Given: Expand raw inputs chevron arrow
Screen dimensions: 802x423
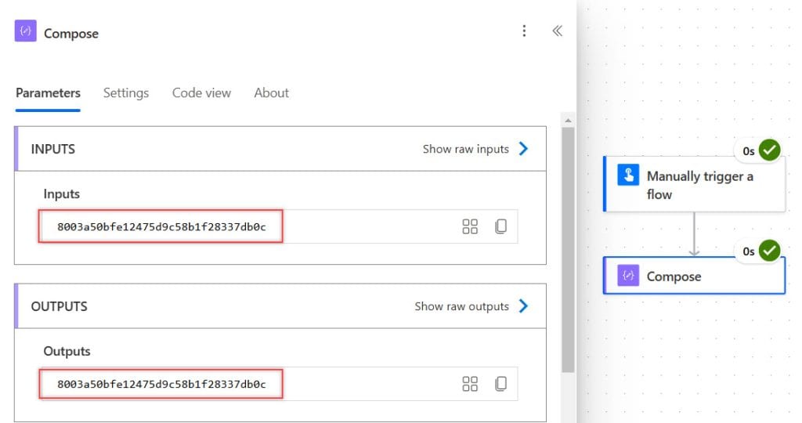Looking at the screenshot, I should (x=523, y=149).
